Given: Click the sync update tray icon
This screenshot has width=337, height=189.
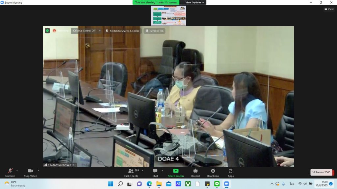Looking at the screenshot, I should (277, 184).
